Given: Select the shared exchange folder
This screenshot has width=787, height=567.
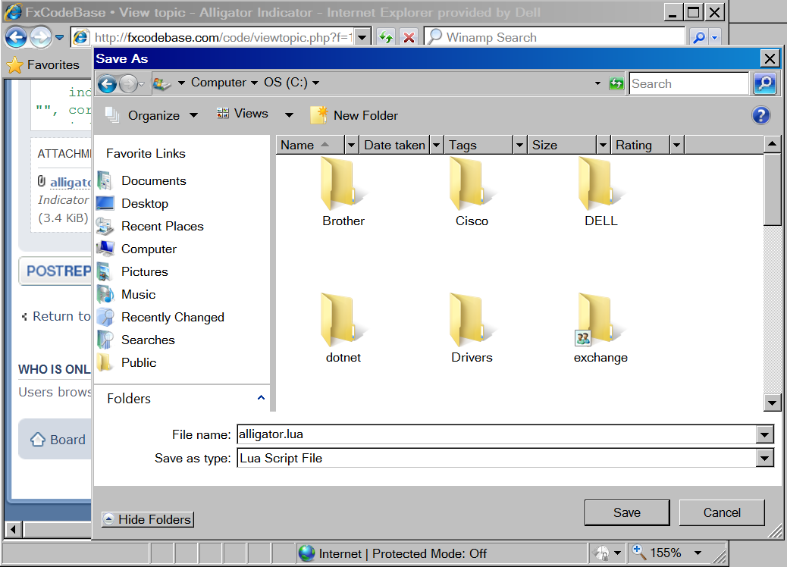Looking at the screenshot, I should (x=600, y=328).
